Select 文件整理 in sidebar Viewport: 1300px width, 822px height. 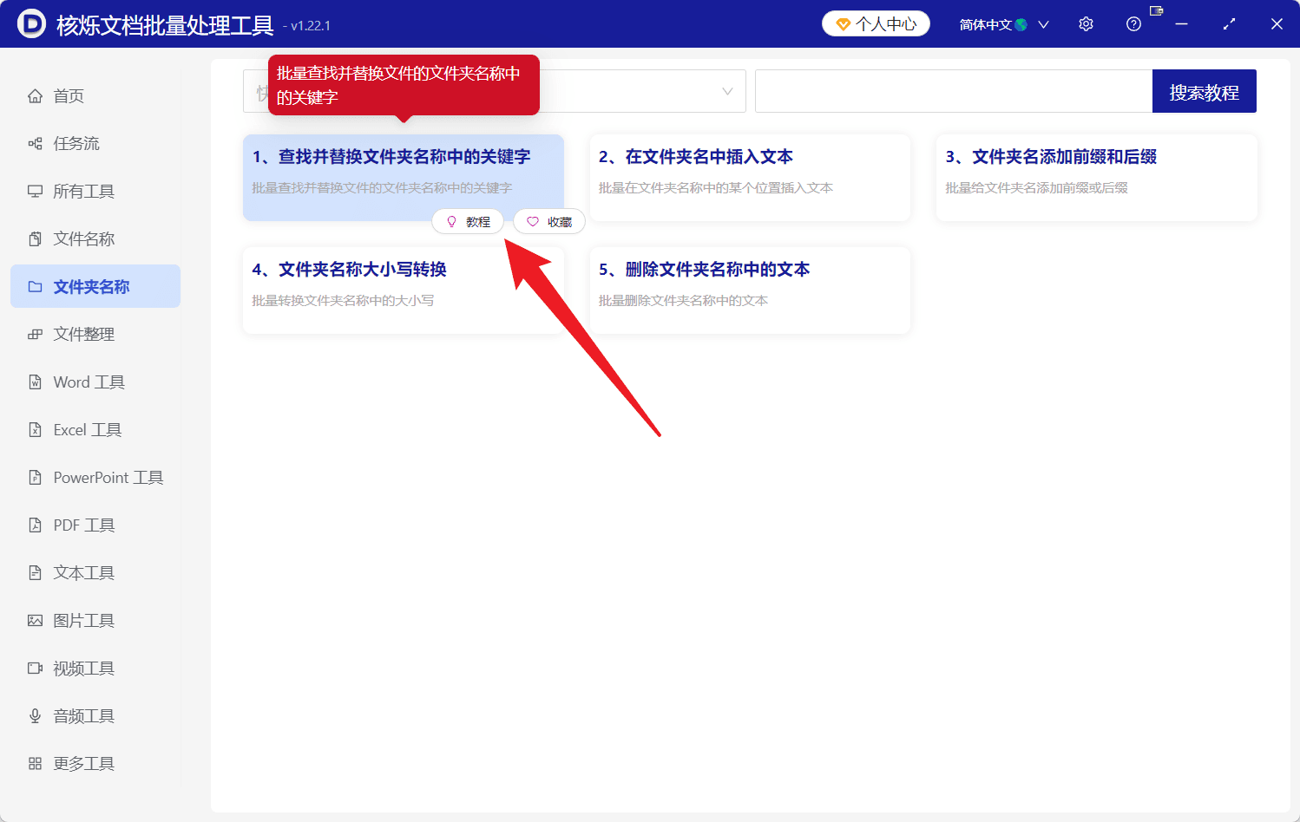(x=95, y=335)
